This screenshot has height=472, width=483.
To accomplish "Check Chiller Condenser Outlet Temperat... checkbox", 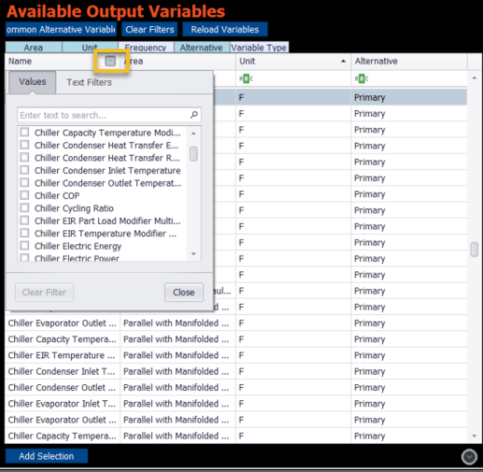I will (x=24, y=183).
